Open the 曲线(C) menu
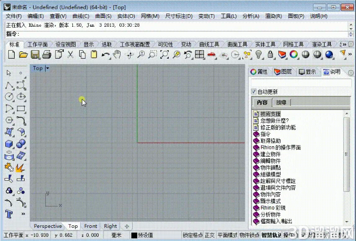 pyautogui.click(x=81, y=16)
